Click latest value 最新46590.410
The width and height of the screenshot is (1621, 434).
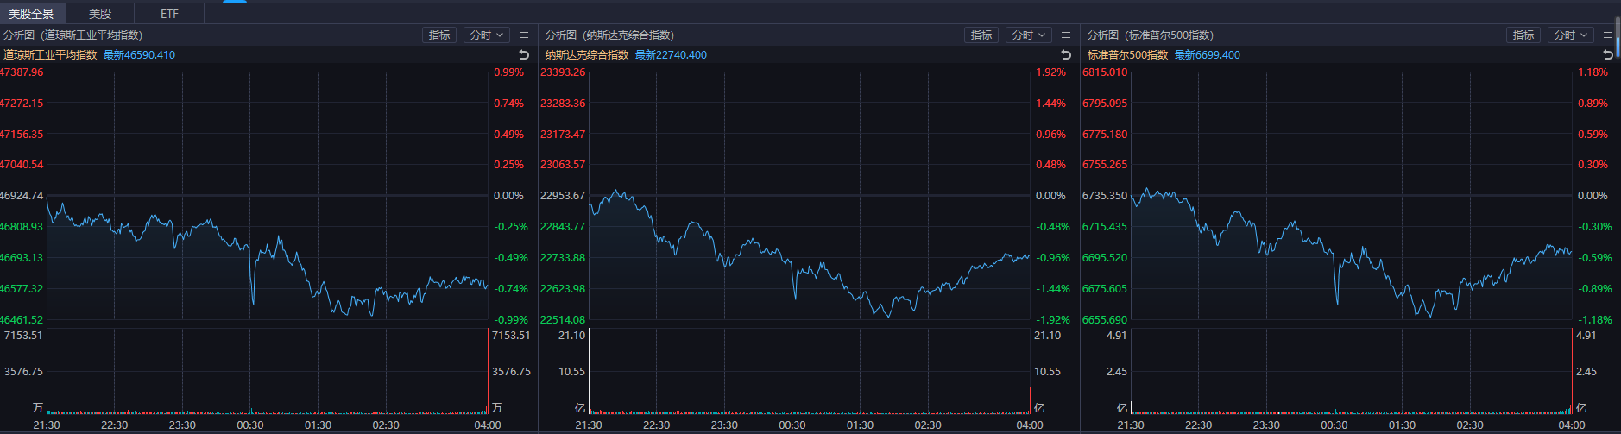pyautogui.click(x=139, y=54)
